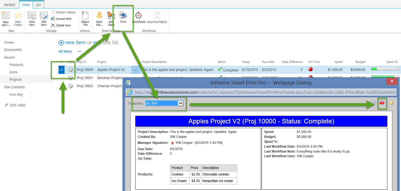Image resolution: width=401 pixels, height=191 pixels.
Task: Click the plus icon beside new item
Action: [61, 43]
